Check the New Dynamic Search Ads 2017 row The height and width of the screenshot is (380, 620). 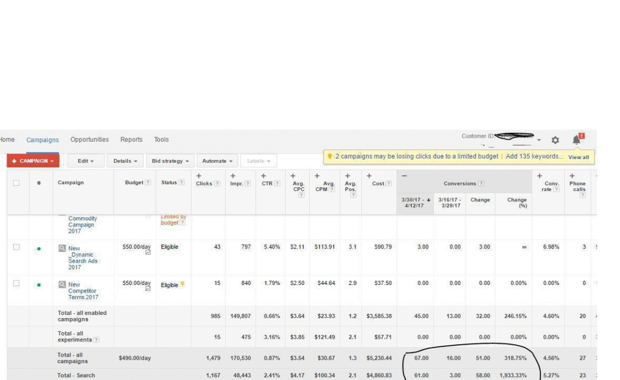click(x=16, y=247)
